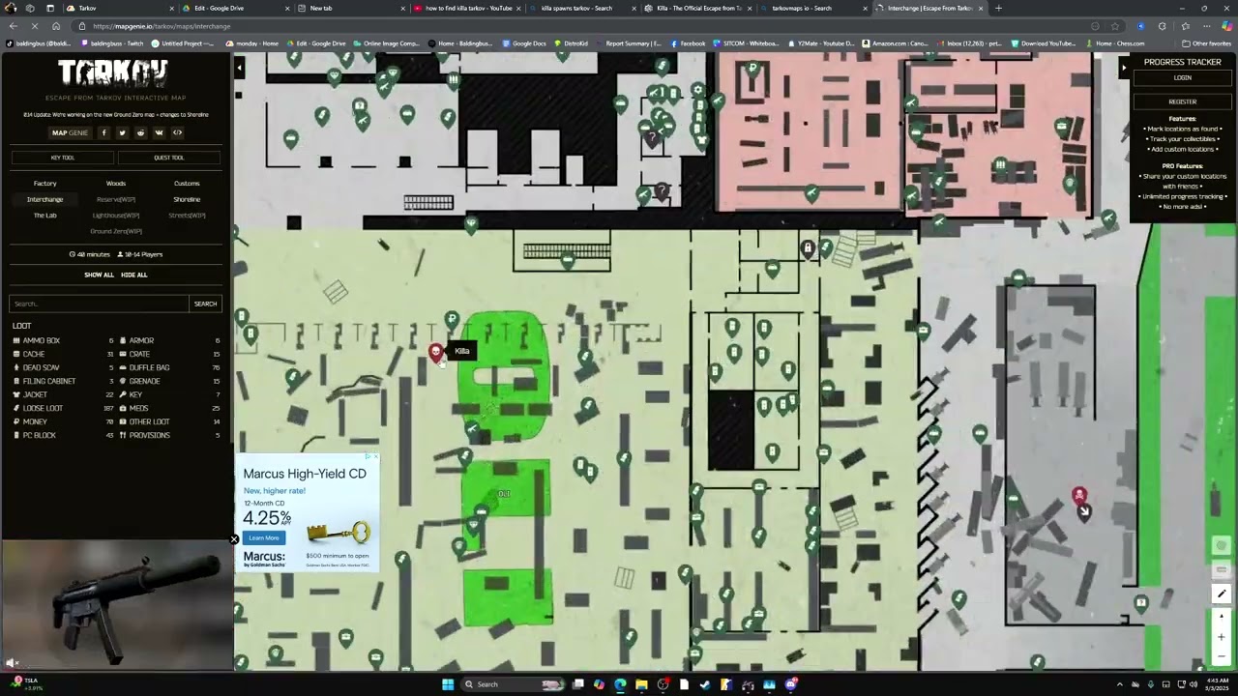Open the Streets[WIP] map

click(187, 215)
